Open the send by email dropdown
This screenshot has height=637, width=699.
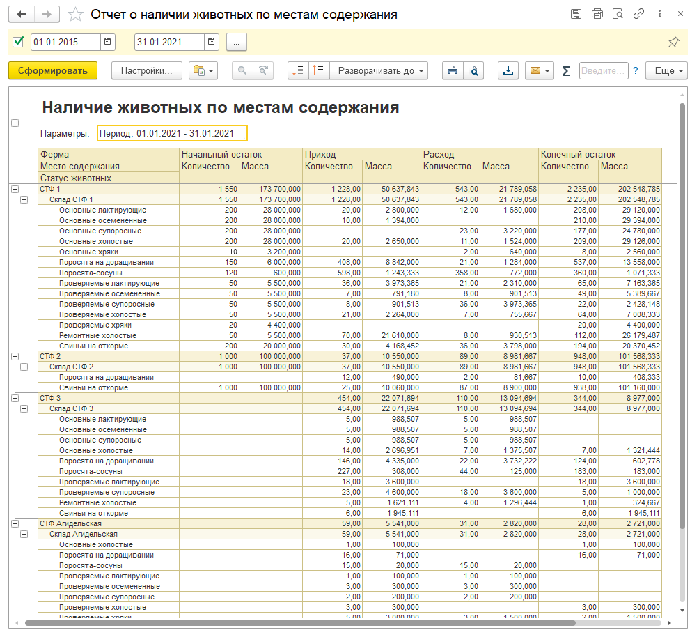tap(538, 70)
